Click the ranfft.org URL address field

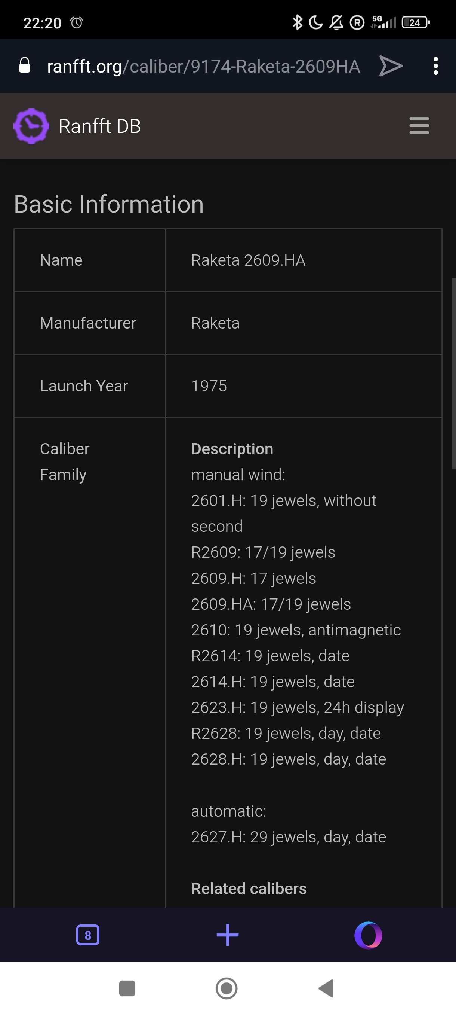pyautogui.click(x=203, y=66)
